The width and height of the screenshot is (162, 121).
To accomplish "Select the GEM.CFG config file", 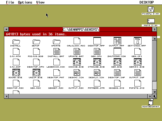I will (97, 51).
